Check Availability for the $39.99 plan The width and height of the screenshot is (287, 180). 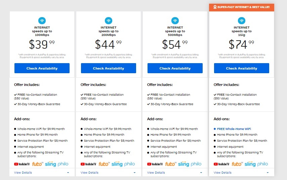point(42,68)
